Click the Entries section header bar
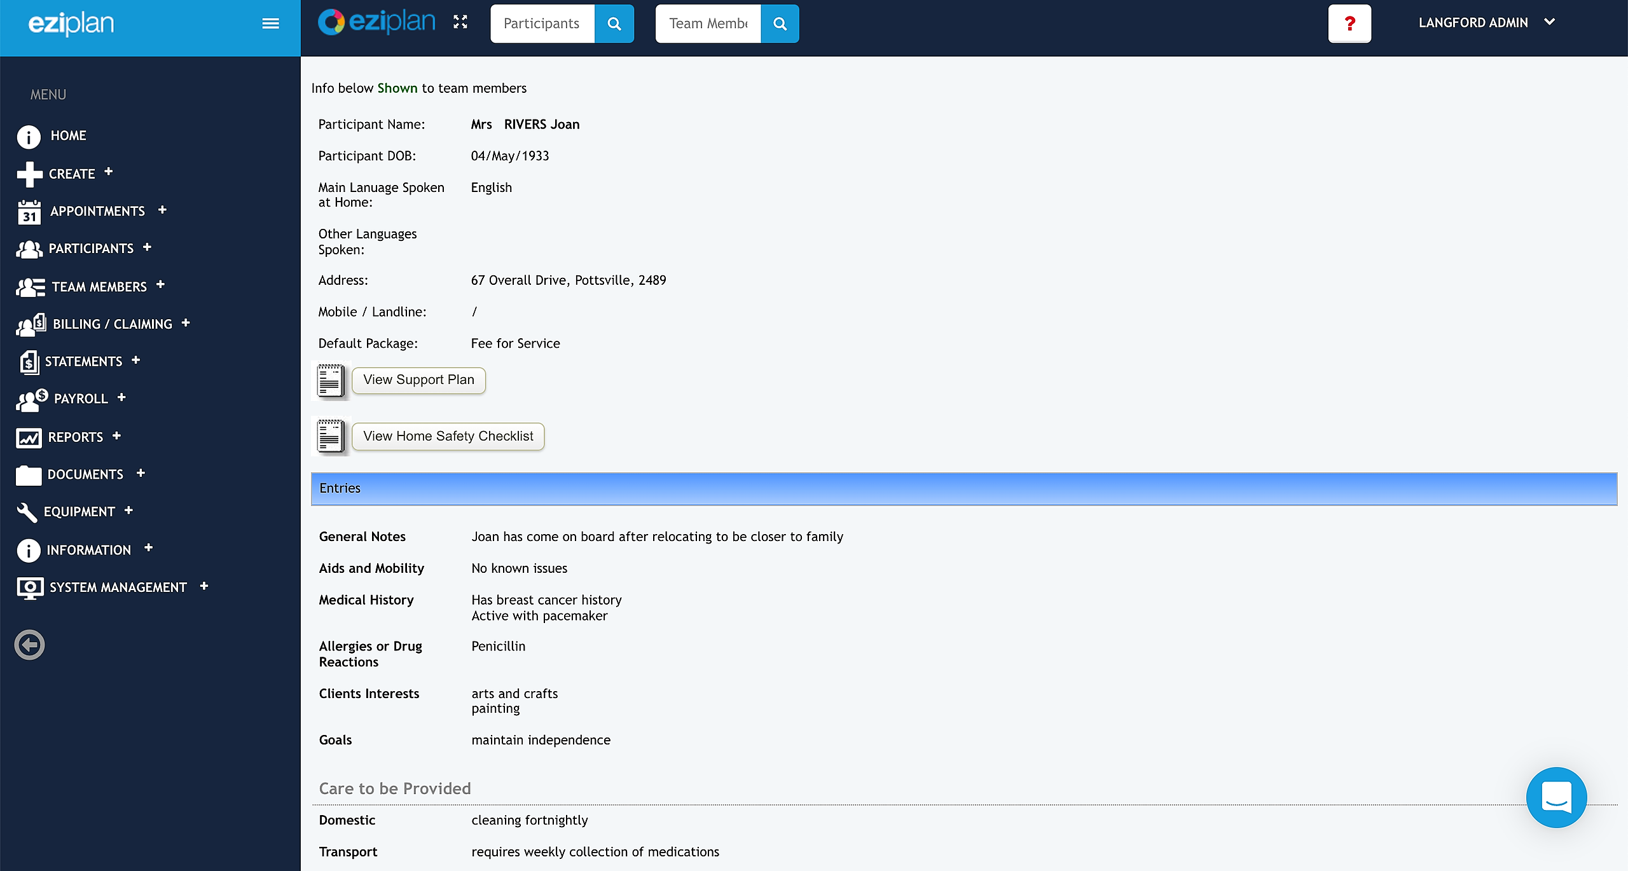 click(x=963, y=488)
